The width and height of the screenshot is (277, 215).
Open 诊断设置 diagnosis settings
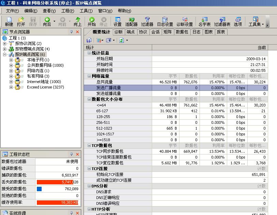[x=185, y=21]
